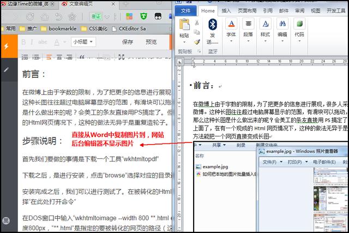Open the 小标题 heading style dropdown
The image size is (349, 233).
(x=83, y=42)
